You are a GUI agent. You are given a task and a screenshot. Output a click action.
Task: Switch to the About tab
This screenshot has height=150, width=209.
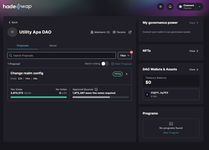pos(53,46)
